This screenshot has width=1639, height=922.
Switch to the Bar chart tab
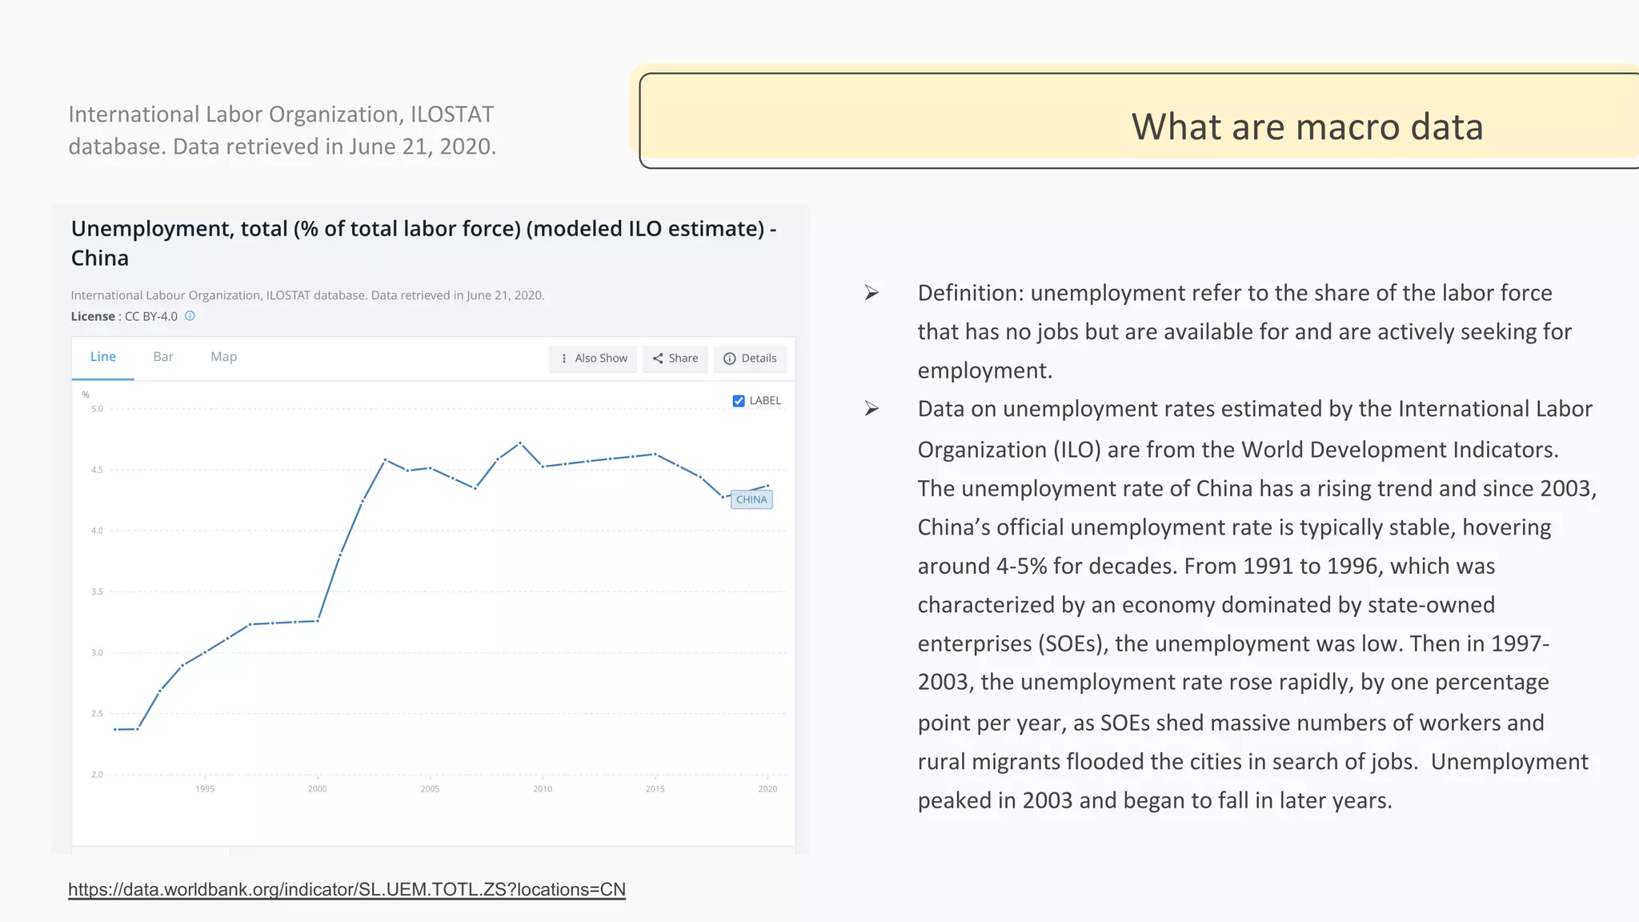tap(163, 357)
